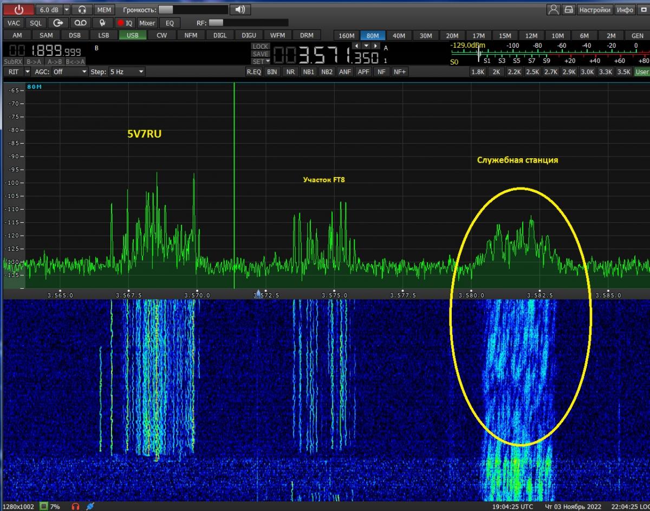Click the tape recorder icon button
This screenshot has height=511, width=650.
pos(80,23)
